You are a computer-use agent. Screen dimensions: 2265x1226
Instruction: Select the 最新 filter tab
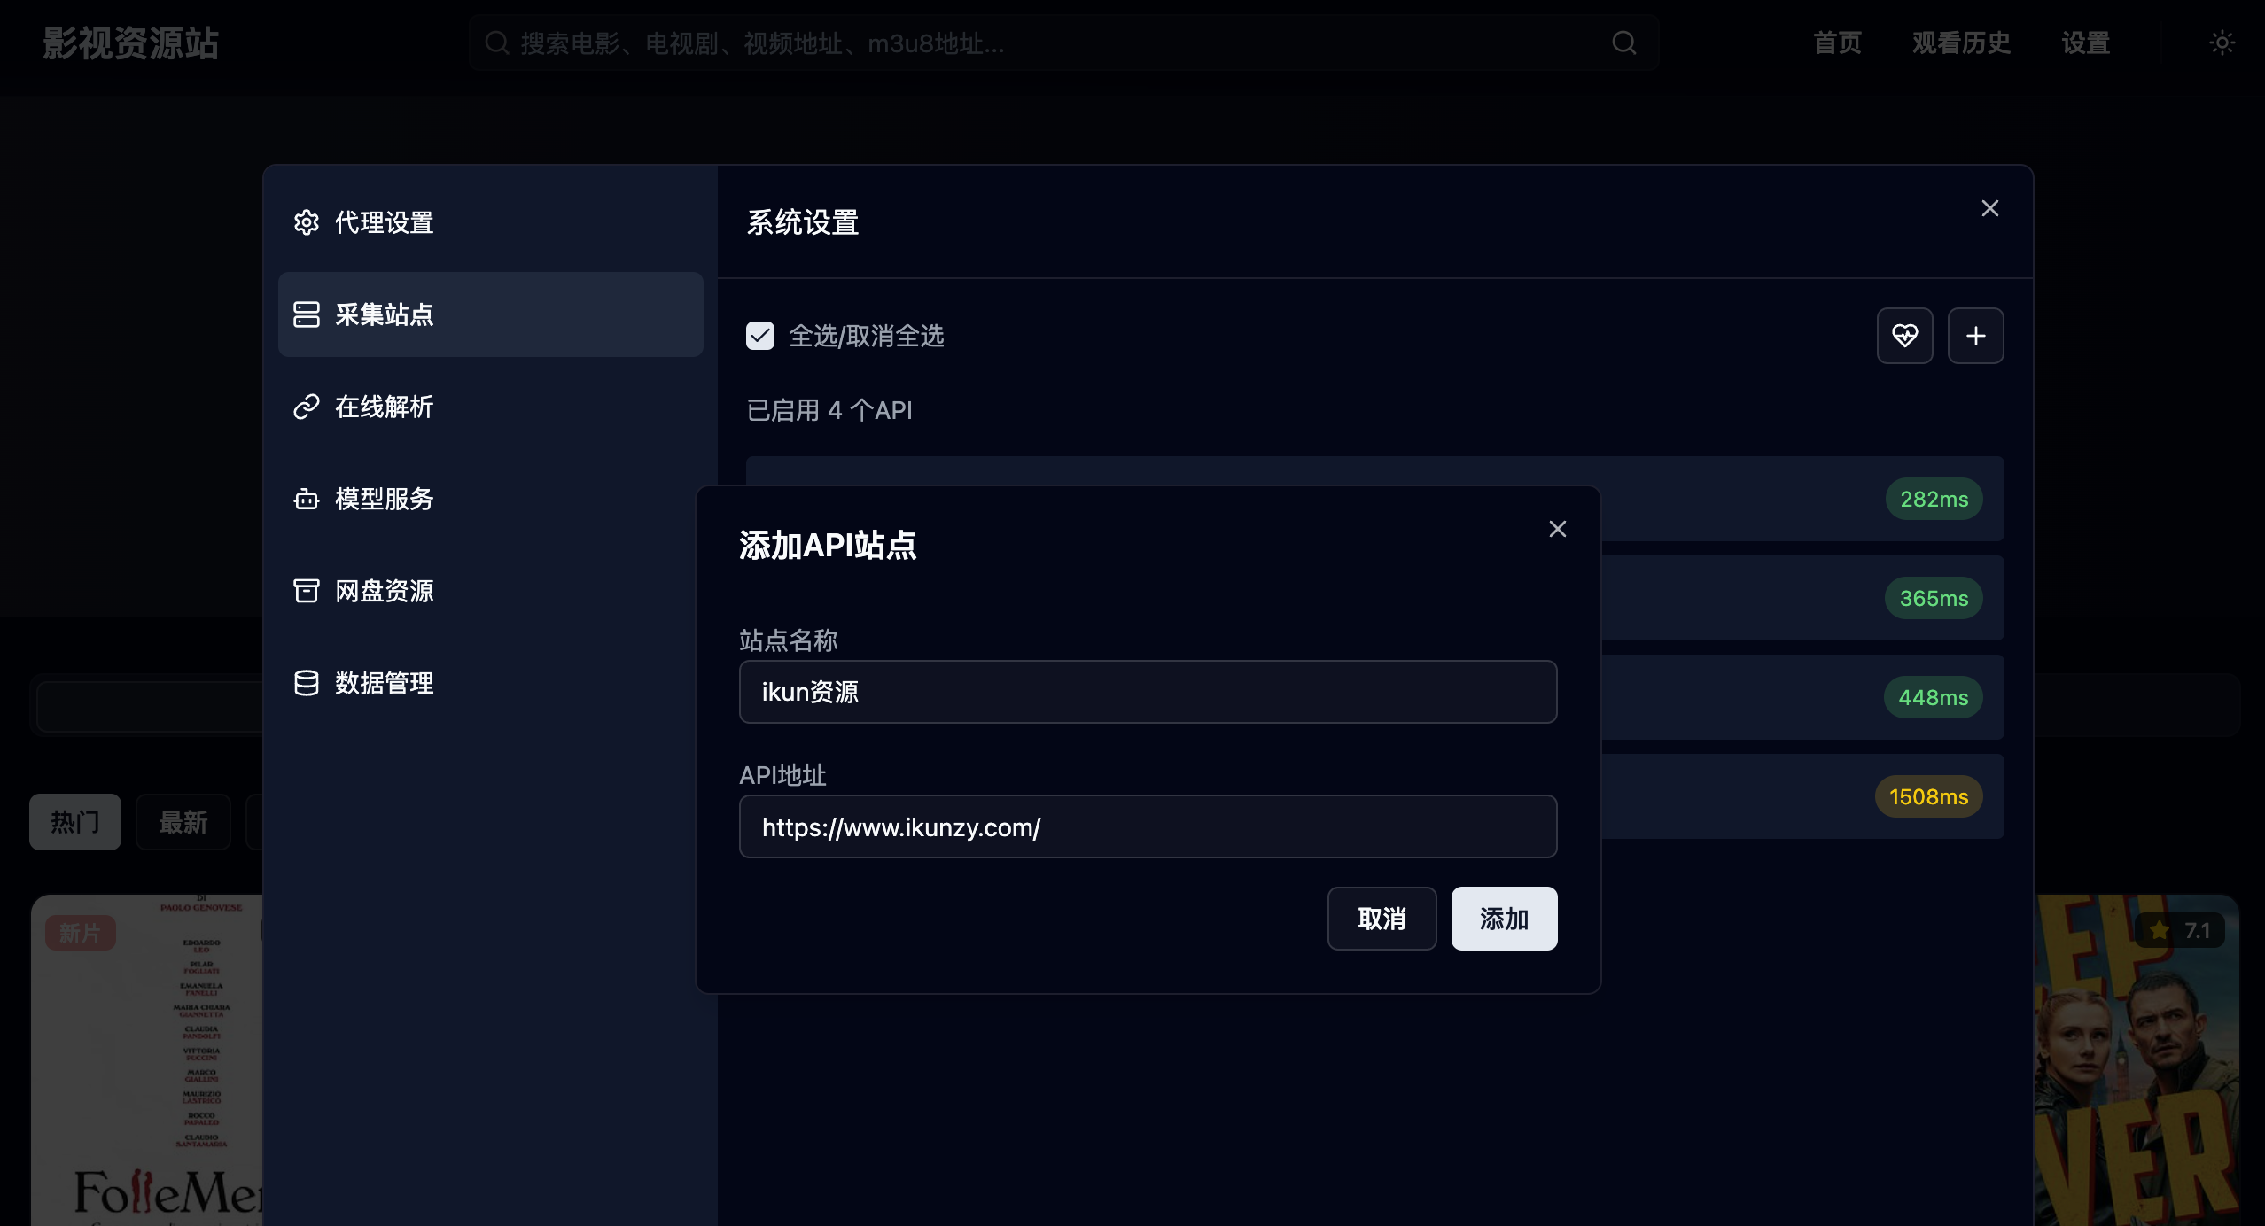pyautogui.click(x=183, y=822)
